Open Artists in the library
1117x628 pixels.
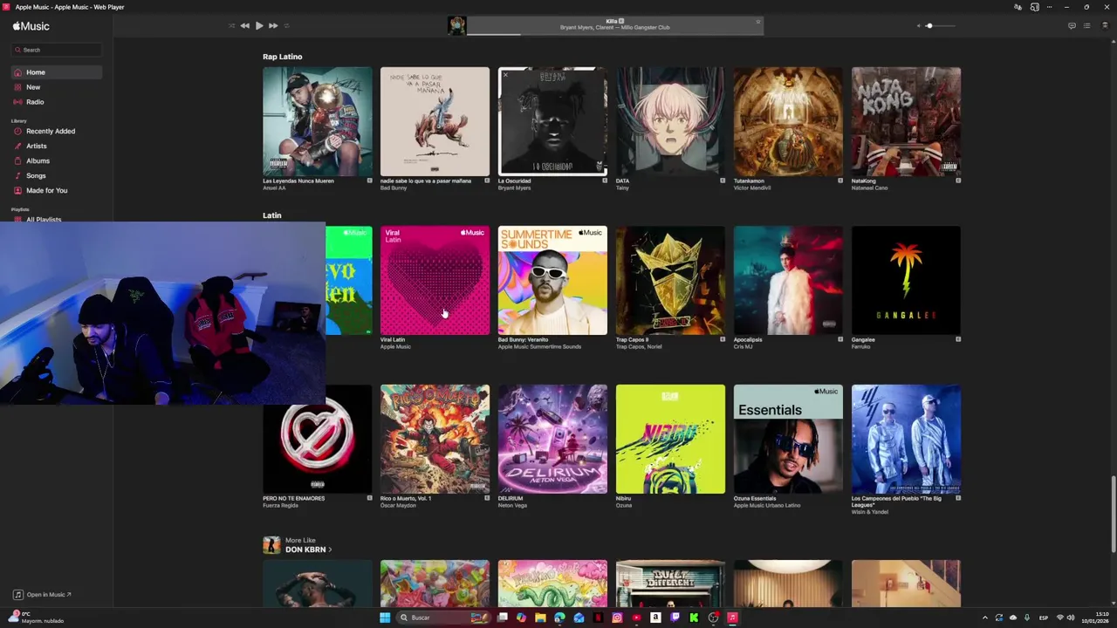coord(56,146)
